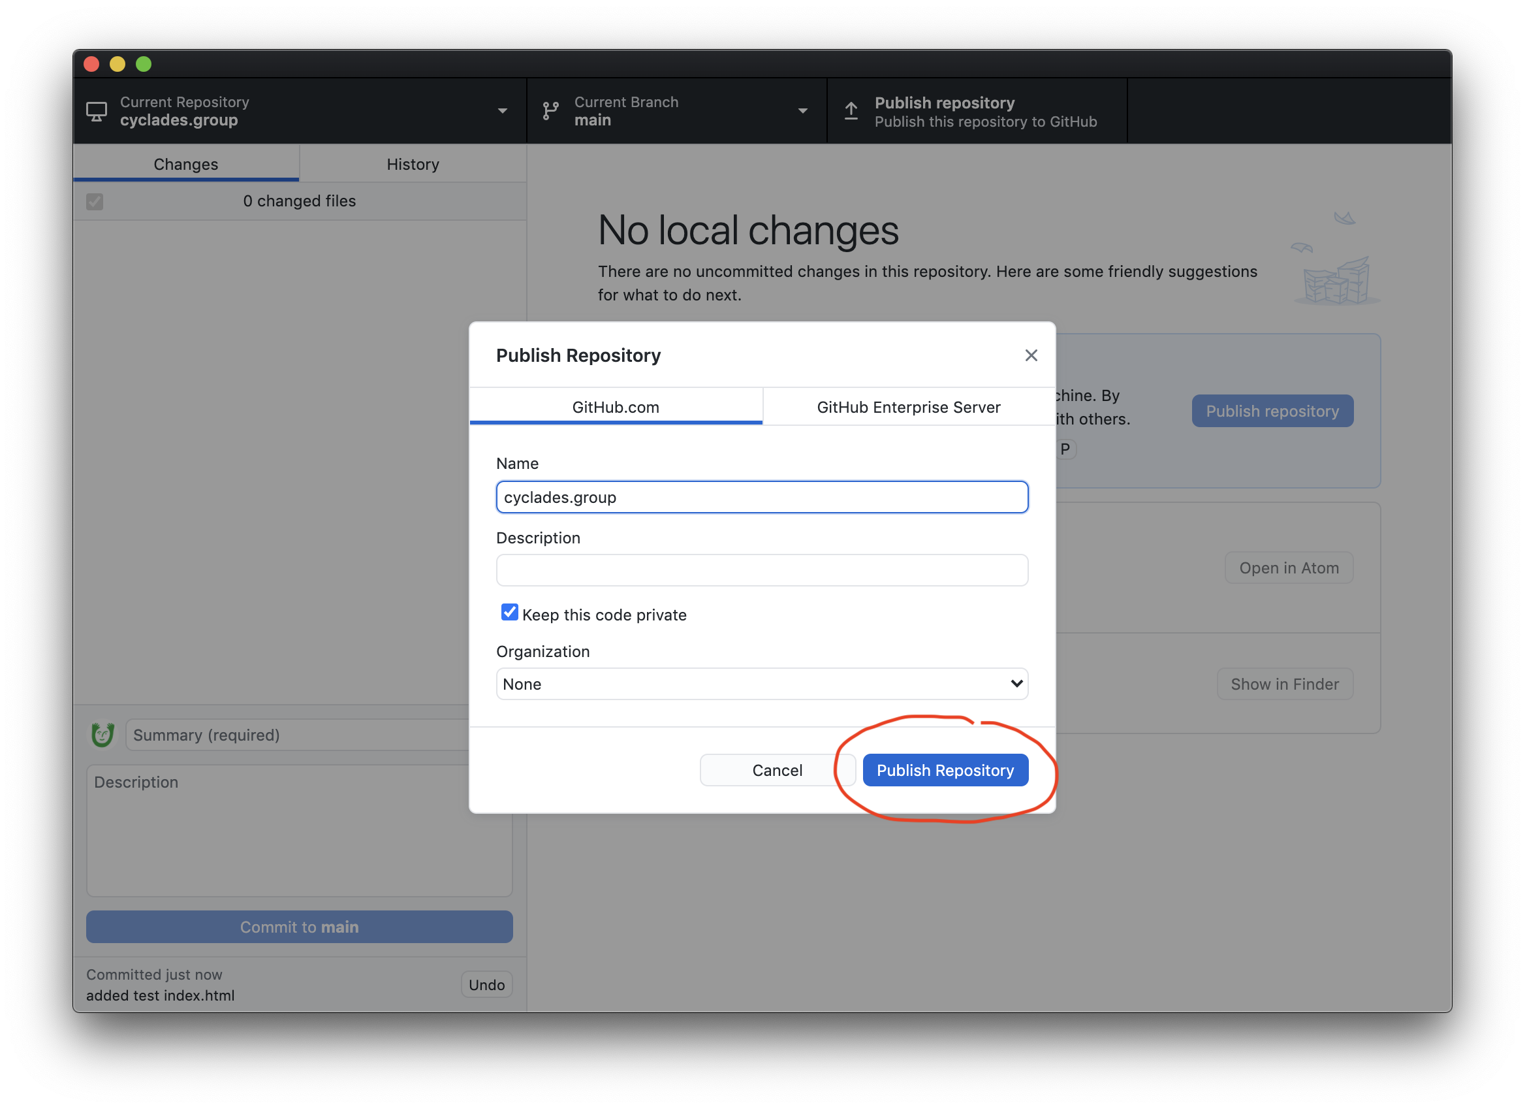Switch to GitHub Enterprise Server tab
Viewport: 1525px width, 1109px height.
pyautogui.click(x=907, y=407)
